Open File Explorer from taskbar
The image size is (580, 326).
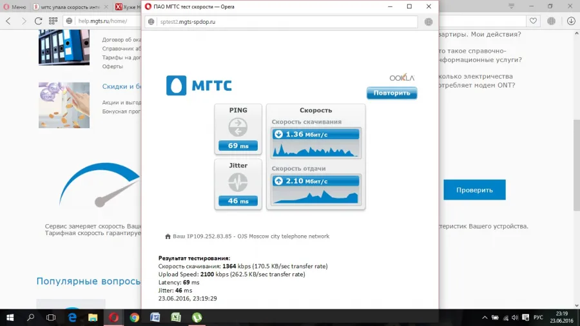click(x=93, y=318)
